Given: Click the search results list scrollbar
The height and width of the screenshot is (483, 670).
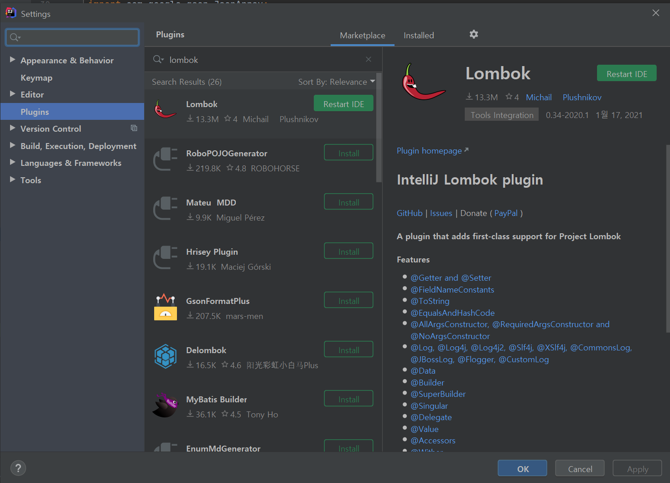Looking at the screenshot, I should pyautogui.click(x=379, y=128).
